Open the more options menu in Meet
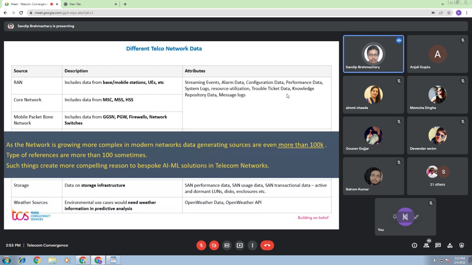The width and height of the screenshot is (472, 265). click(x=253, y=245)
